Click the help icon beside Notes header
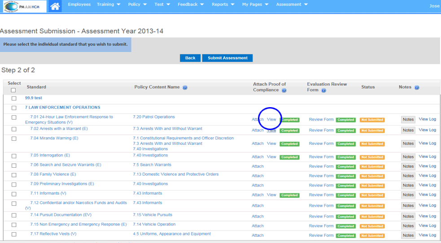The image size is (441, 243). [x=417, y=87]
